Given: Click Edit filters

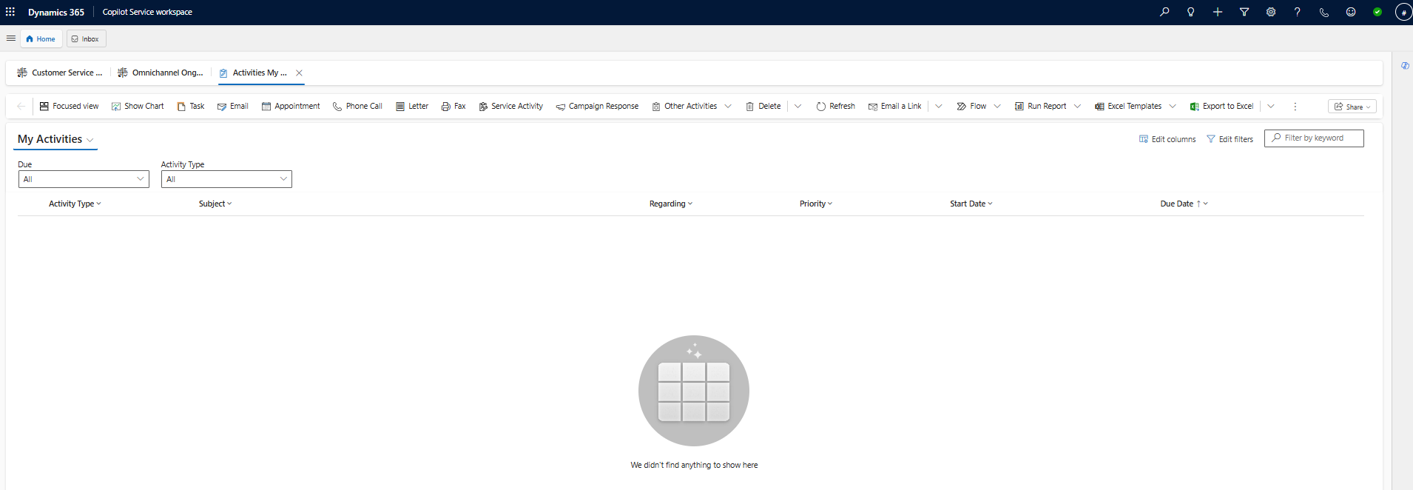Looking at the screenshot, I should tap(1230, 139).
